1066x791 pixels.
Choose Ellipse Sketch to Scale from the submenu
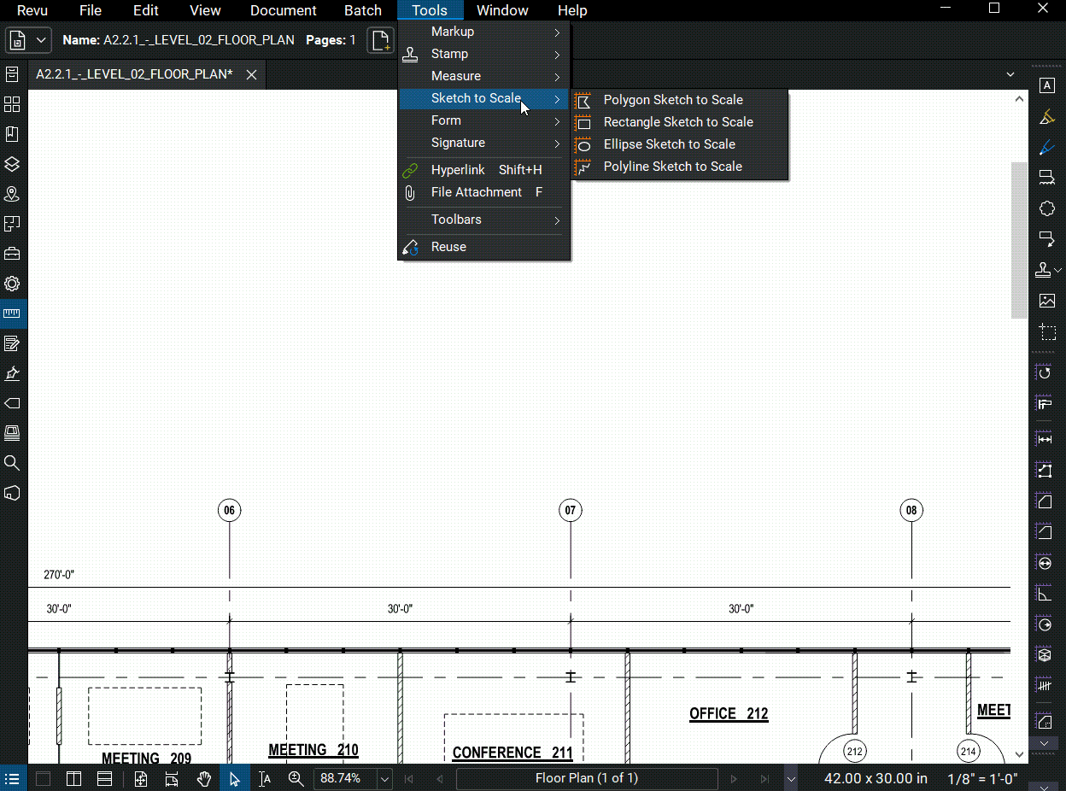(669, 144)
